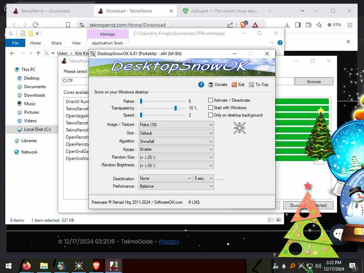Click the # LNG language link

[194, 202]
